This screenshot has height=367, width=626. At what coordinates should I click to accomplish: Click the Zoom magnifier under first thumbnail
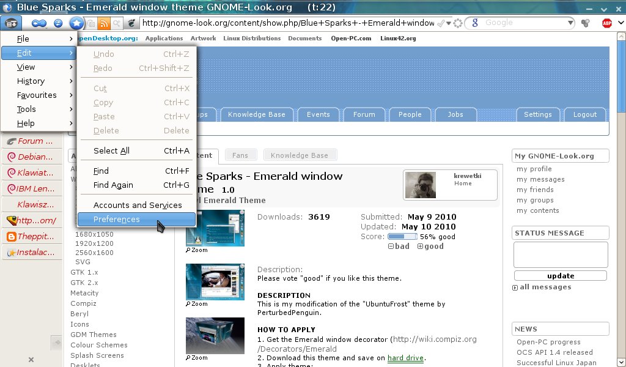[188, 250]
